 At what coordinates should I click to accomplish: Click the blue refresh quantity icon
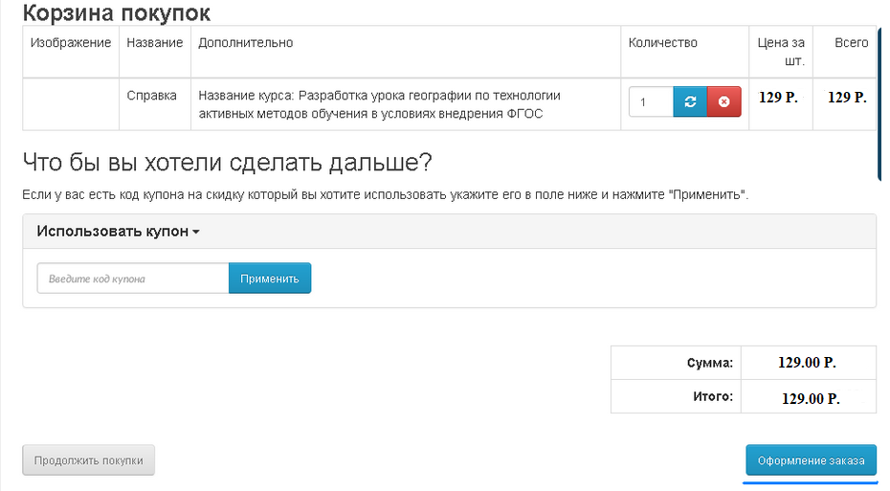[690, 101]
